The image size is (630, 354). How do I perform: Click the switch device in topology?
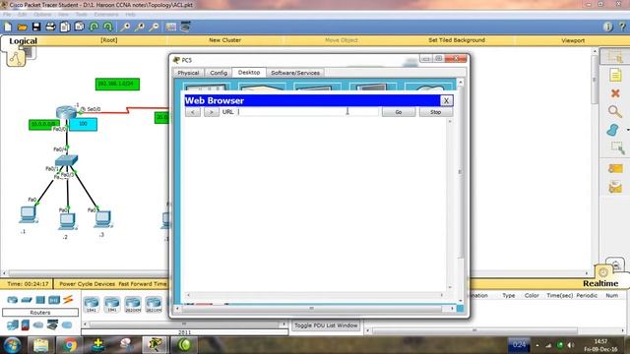(66, 161)
